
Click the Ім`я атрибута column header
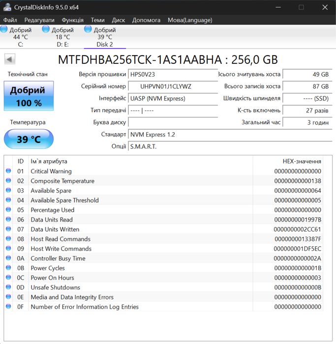tap(141, 161)
